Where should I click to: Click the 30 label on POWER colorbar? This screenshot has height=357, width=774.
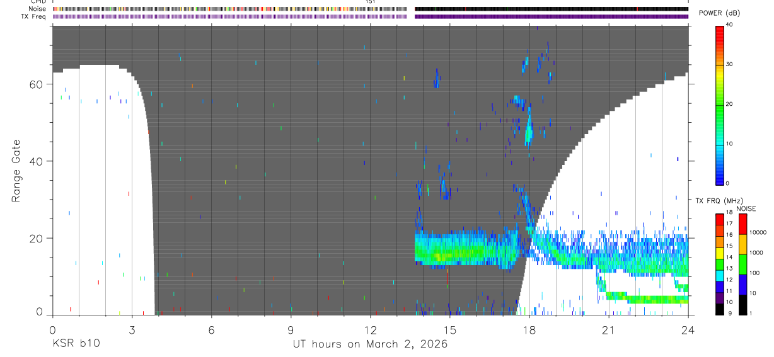coord(731,64)
